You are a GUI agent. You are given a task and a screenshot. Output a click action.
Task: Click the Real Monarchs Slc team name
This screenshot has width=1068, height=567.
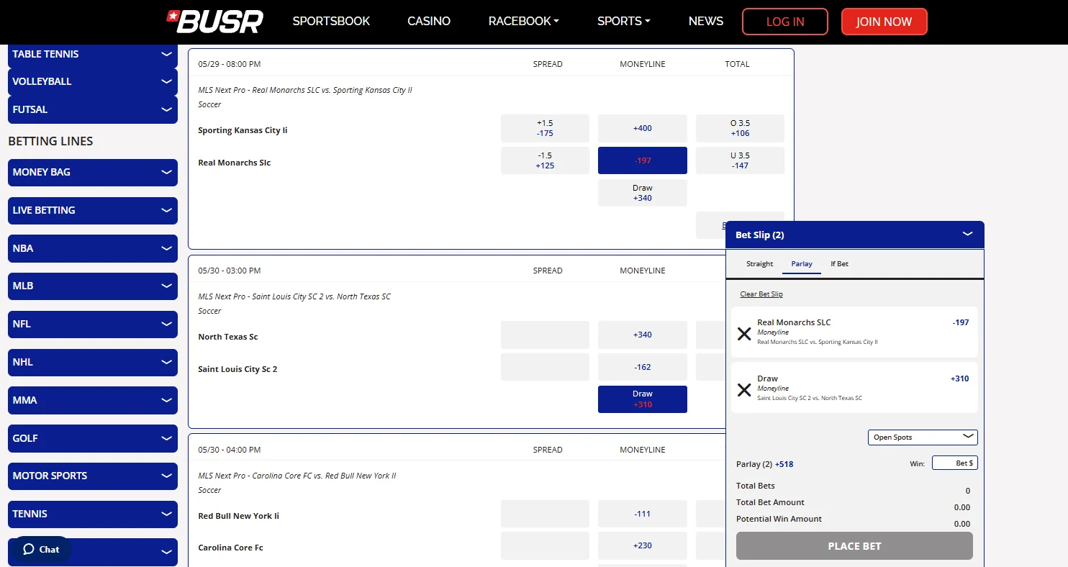tap(235, 163)
